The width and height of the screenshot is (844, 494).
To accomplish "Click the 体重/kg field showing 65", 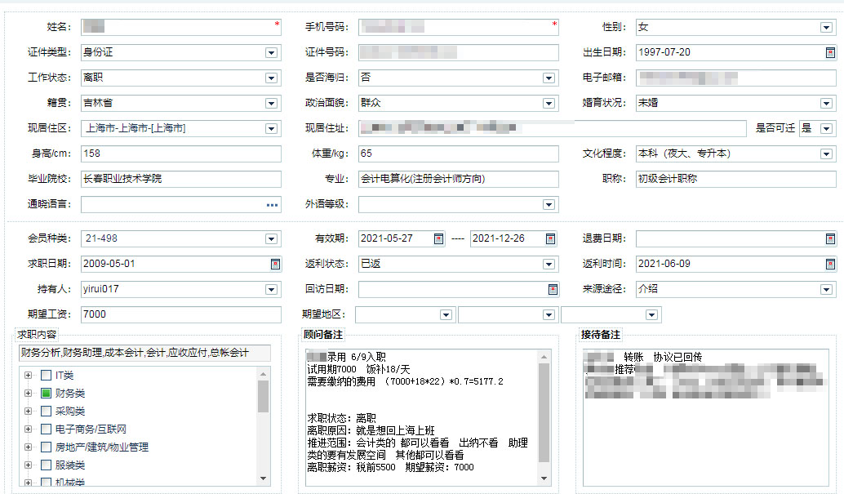I will 459,154.
